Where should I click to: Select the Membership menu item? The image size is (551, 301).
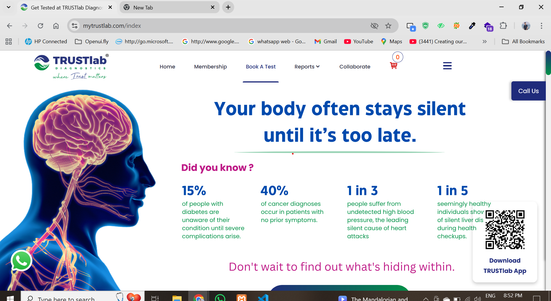pos(210,67)
